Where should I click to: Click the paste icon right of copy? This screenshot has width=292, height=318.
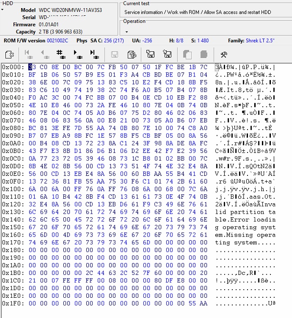tap(204, 54)
